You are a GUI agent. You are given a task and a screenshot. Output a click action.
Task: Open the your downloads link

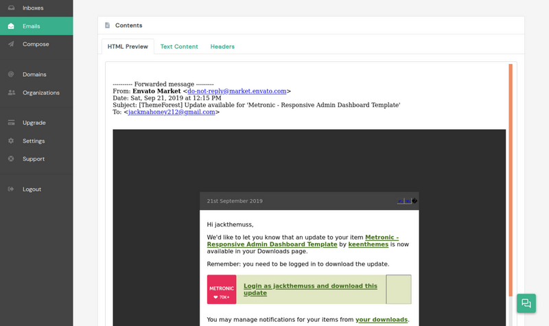[382, 320]
